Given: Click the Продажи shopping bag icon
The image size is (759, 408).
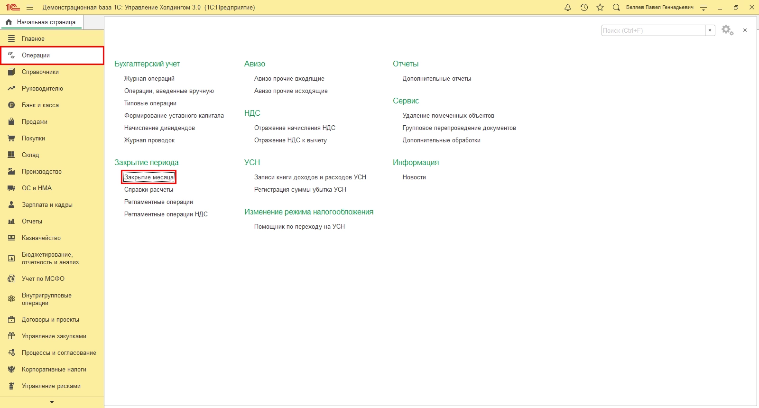Looking at the screenshot, I should [11, 122].
